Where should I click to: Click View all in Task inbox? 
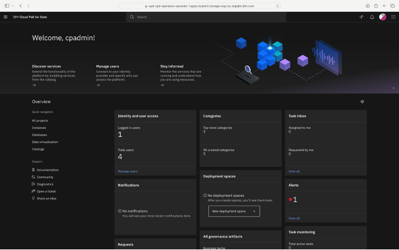pyautogui.click(x=294, y=171)
